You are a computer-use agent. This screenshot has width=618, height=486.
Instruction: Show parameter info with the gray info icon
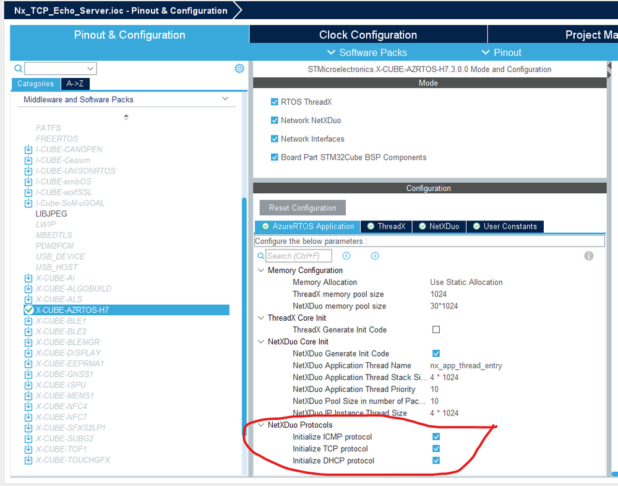point(589,256)
